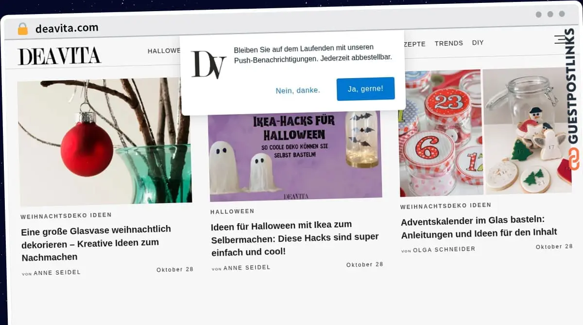Screen dimensions: 583x325
Task: Open the Adventskalender jars image
Action: pyautogui.click(x=485, y=132)
